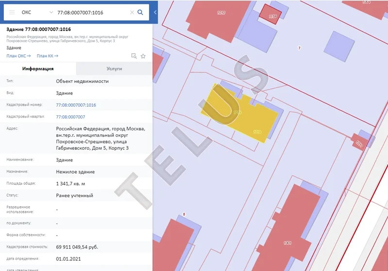The width and height of the screenshot is (388, 271).
Task: Expand the ОКС object type dropdown
Action: point(51,12)
